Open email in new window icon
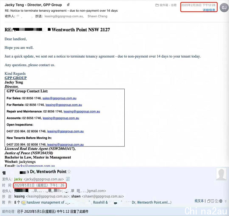 point(209,201)
